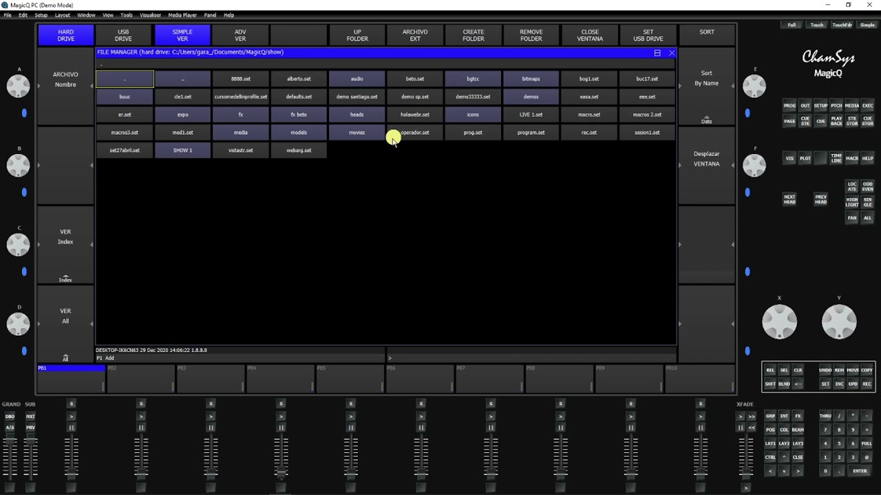
Task: Click the REMOVE FOLDER button
Action: tap(531, 35)
